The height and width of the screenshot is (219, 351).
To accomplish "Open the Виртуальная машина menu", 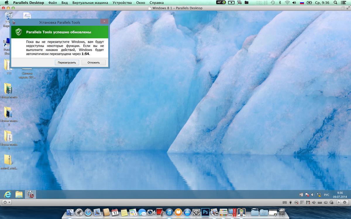I will (90, 3).
